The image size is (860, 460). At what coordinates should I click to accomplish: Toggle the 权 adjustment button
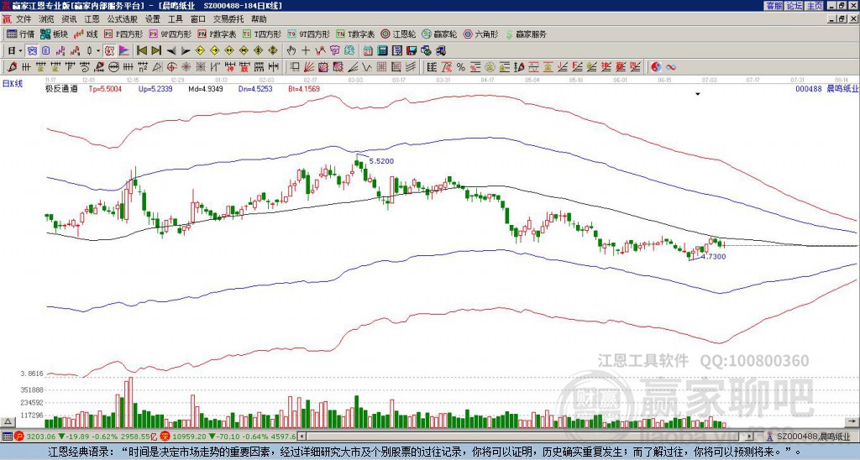110,50
